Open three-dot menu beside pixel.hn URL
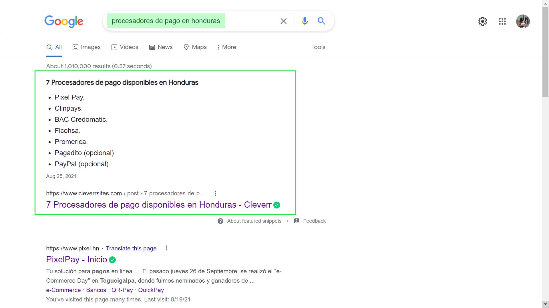The height and width of the screenshot is (308, 549). 166,248
